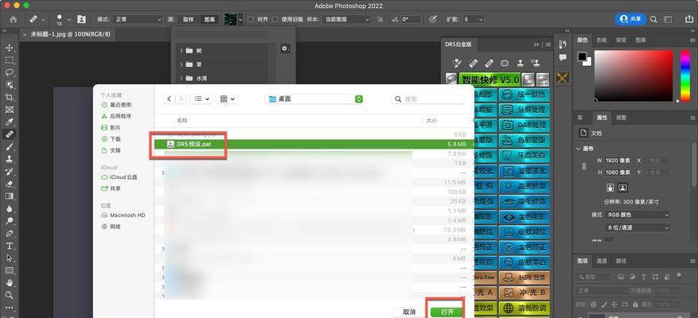Click the 清新粉调 button in DR5 panel
Viewport: 698px width, 318px height.
click(524, 308)
